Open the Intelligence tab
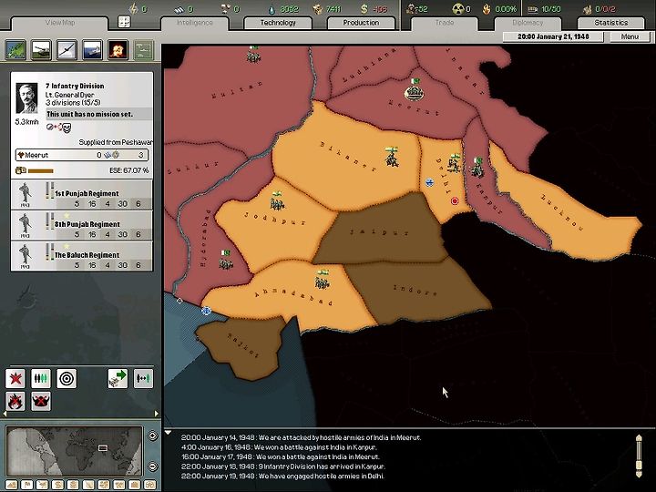Viewport: 656px width, 492px height. pos(195,23)
